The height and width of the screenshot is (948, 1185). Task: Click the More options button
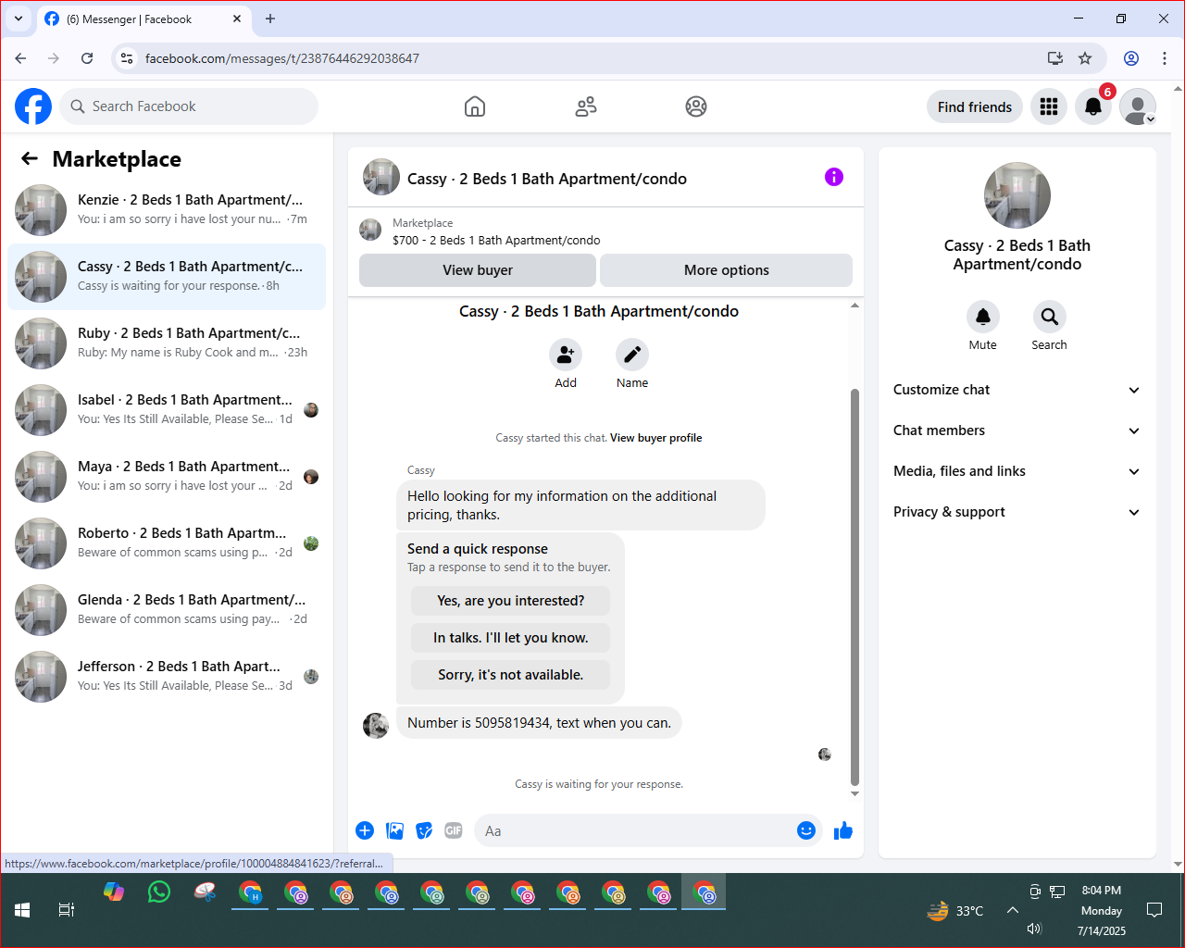[727, 270]
